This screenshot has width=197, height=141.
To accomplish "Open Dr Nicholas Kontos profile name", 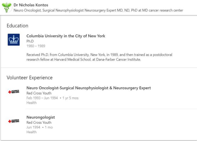I will 31,5.
